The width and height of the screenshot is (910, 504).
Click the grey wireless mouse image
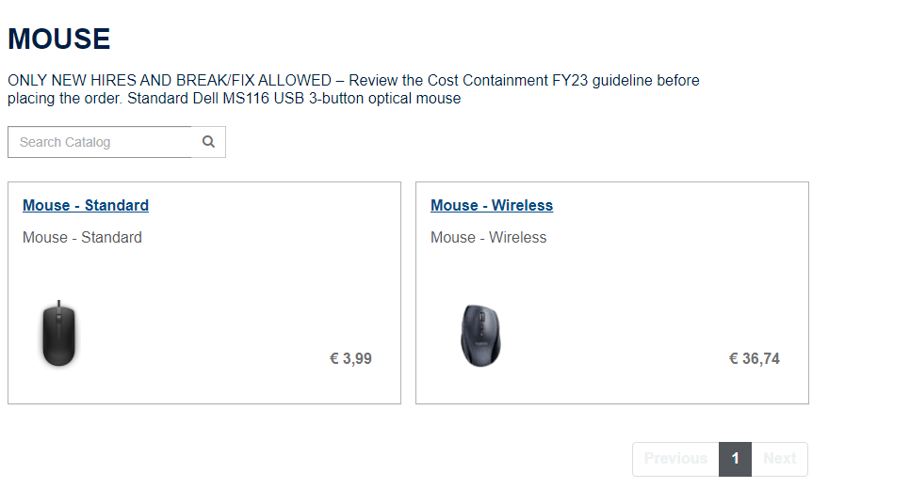tap(480, 335)
